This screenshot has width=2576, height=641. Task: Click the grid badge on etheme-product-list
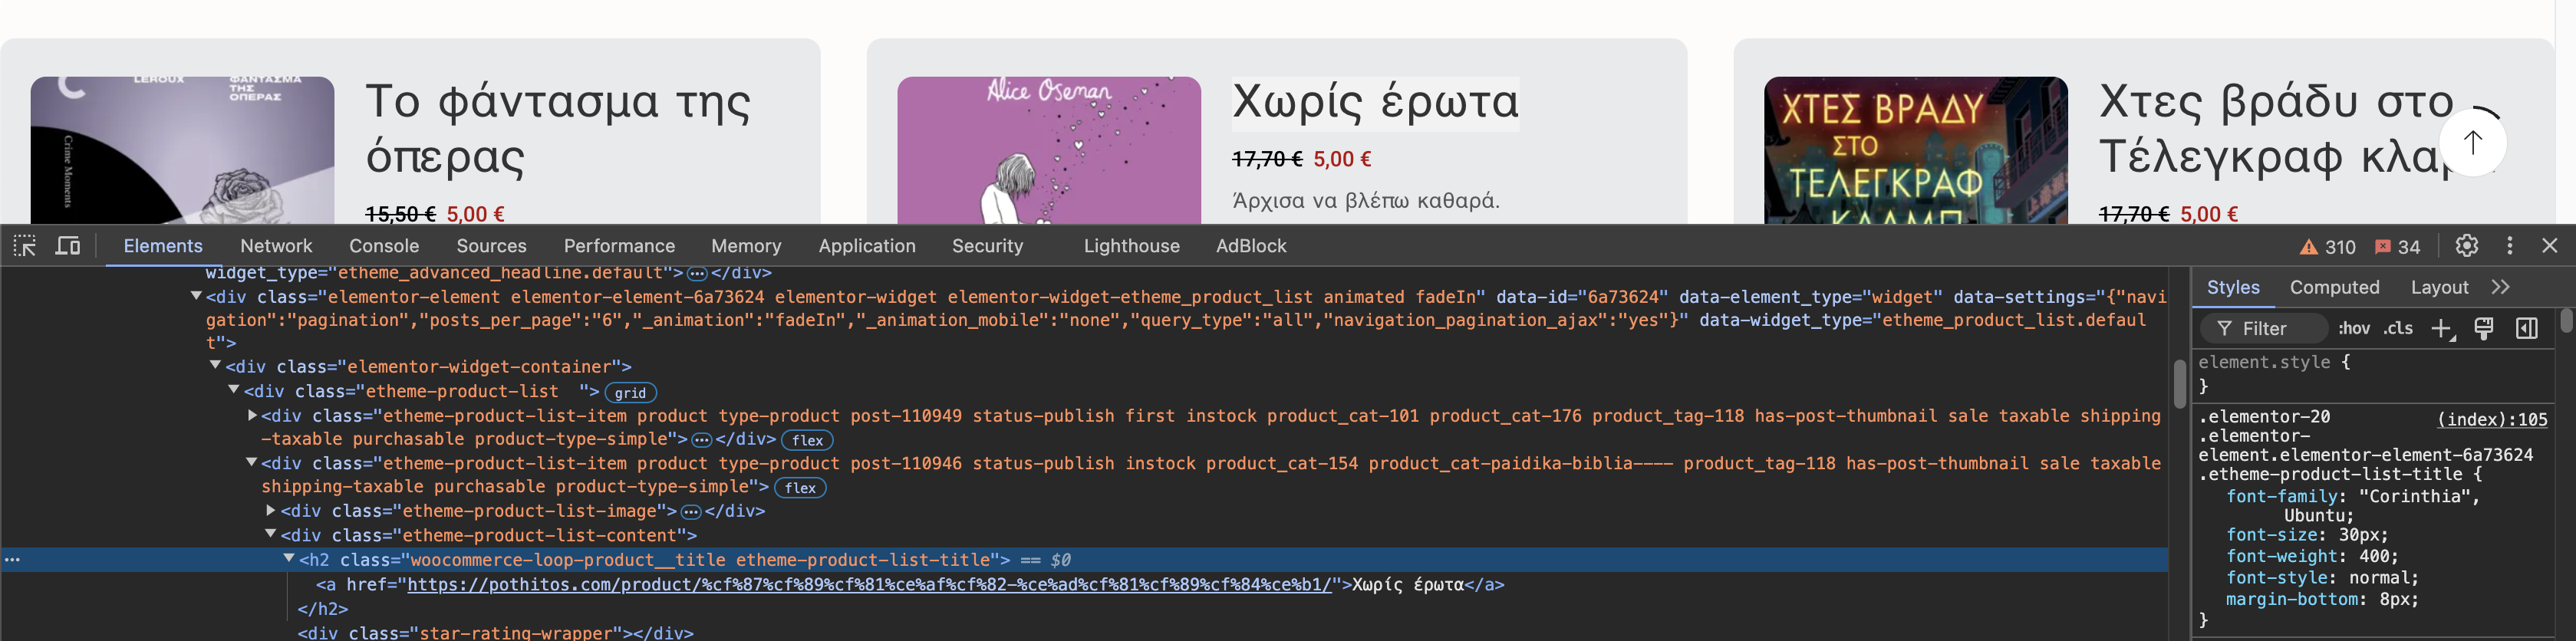631,393
